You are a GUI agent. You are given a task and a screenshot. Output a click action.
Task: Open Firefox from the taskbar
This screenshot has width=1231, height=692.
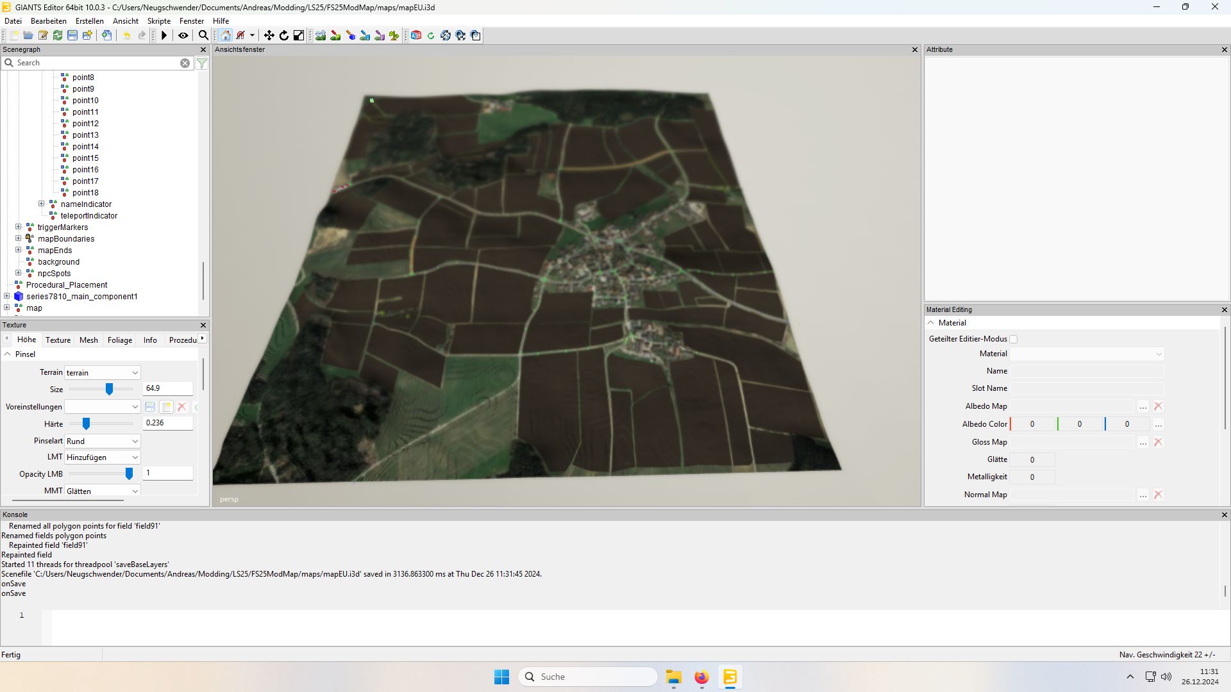(x=701, y=677)
